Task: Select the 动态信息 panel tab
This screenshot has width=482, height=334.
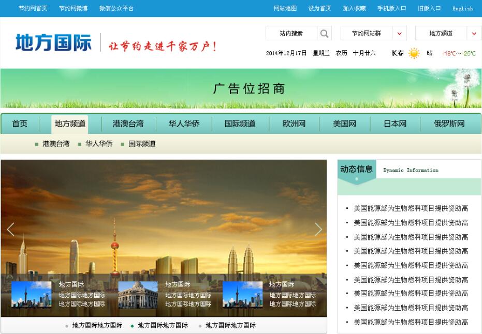Action: [x=357, y=170]
